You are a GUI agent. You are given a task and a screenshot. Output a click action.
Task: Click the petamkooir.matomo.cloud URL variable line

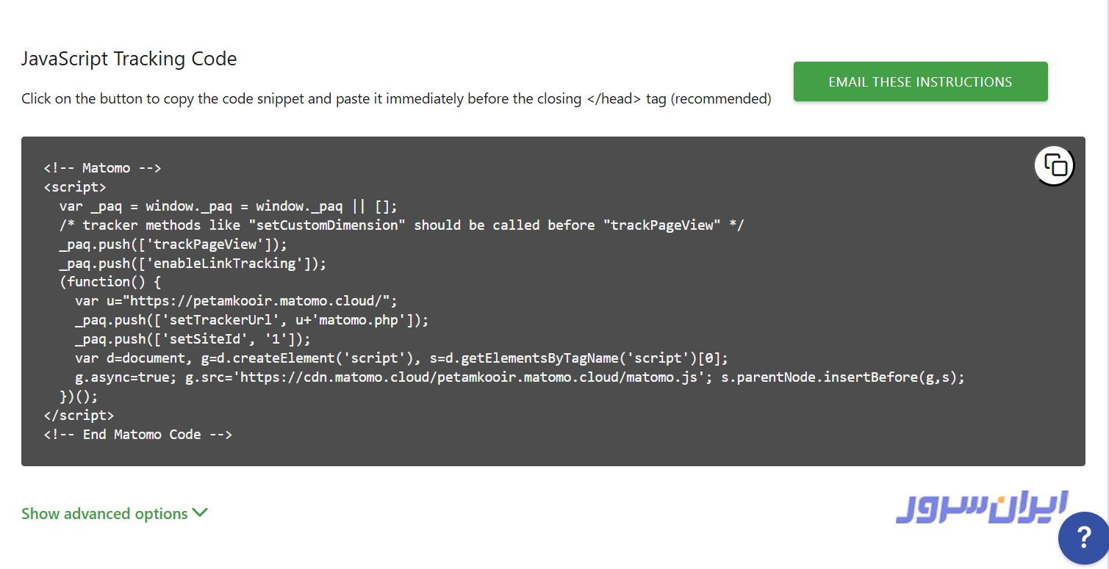236,301
